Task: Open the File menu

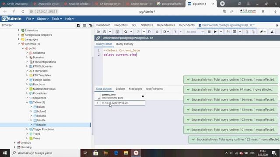Action: (30, 19)
